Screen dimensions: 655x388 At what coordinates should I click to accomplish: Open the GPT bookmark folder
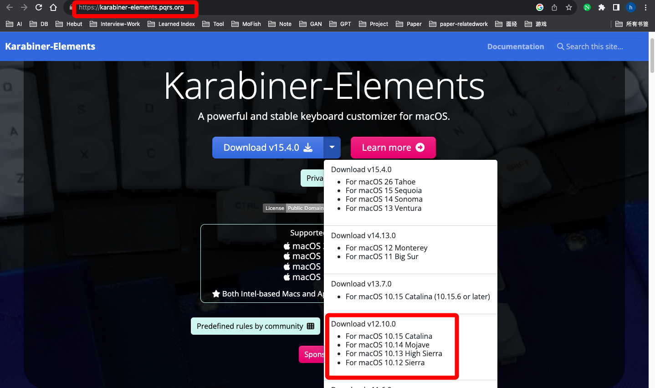340,24
